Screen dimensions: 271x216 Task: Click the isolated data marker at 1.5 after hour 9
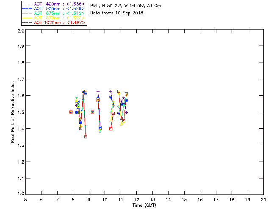coord(92,112)
